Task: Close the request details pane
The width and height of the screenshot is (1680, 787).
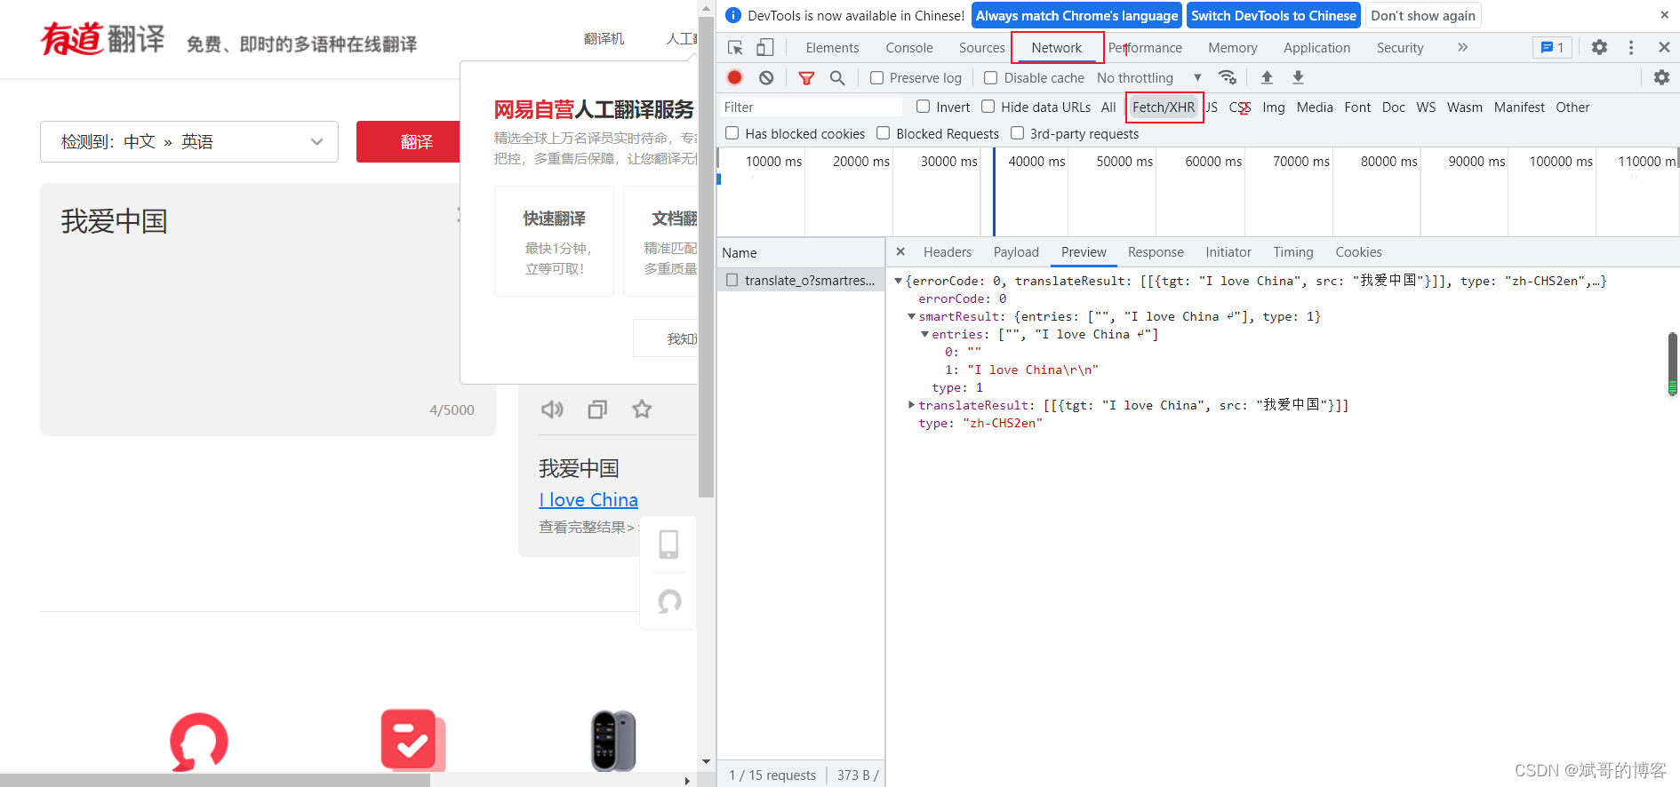Action: point(900,252)
